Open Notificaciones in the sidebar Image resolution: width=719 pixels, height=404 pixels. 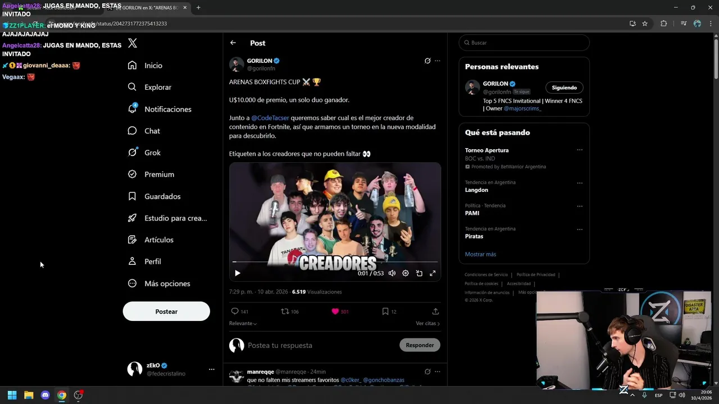[160, 109]
